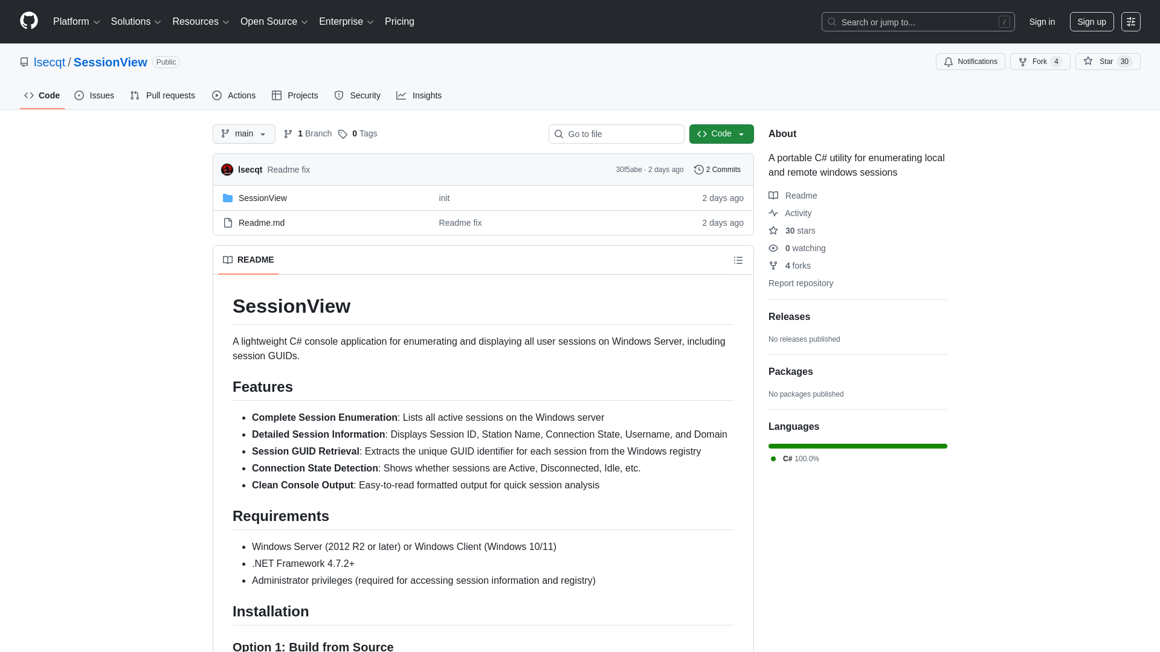
Task: Star the SessionView repository
Action: pyautogui.click(x=1102, y=61)
